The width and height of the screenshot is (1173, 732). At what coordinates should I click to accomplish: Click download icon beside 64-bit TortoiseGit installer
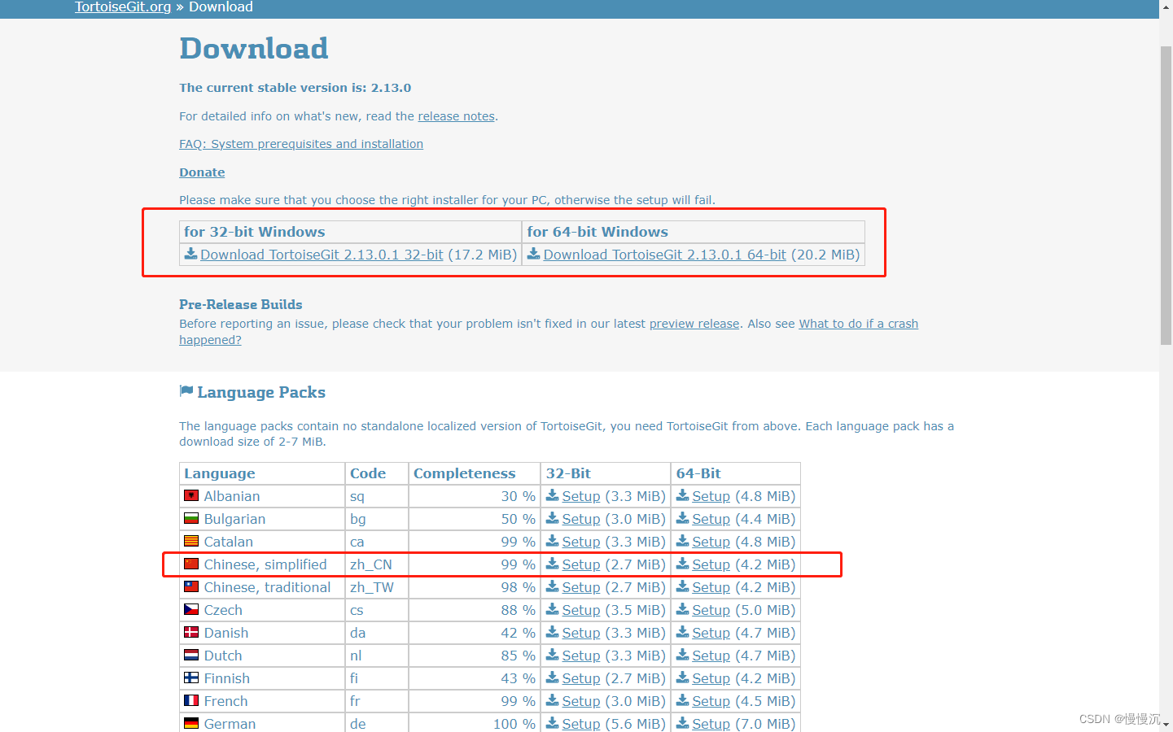tap(534, 254)
